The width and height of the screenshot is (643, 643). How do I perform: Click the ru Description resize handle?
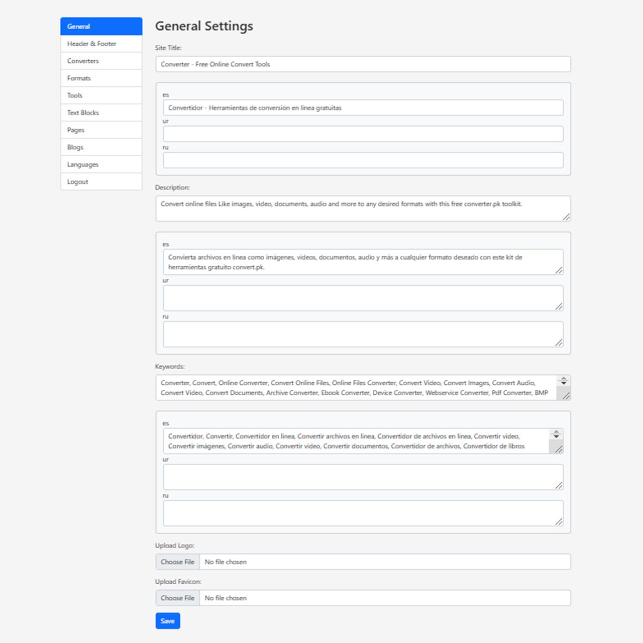[x=559, y=343]
